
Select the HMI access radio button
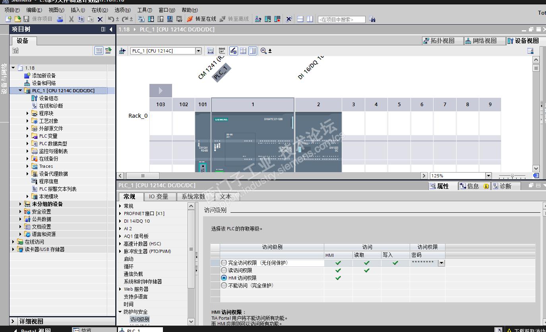tap(224, 278)
